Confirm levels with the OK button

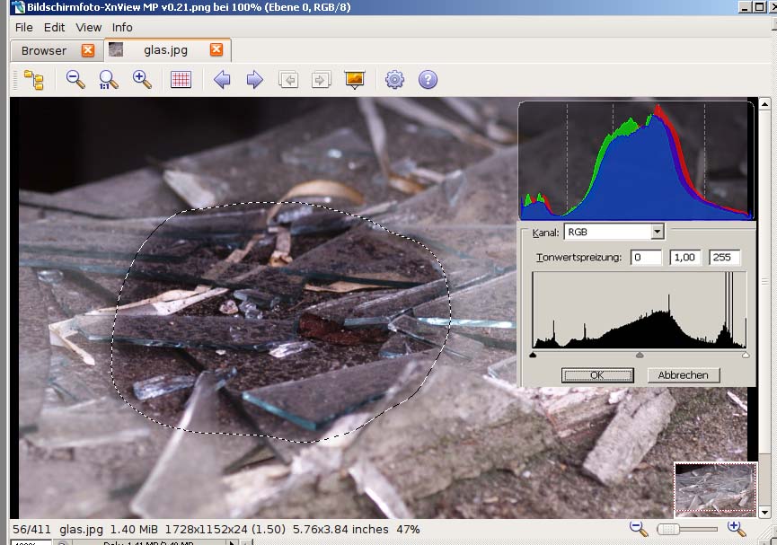click(597, 375)
